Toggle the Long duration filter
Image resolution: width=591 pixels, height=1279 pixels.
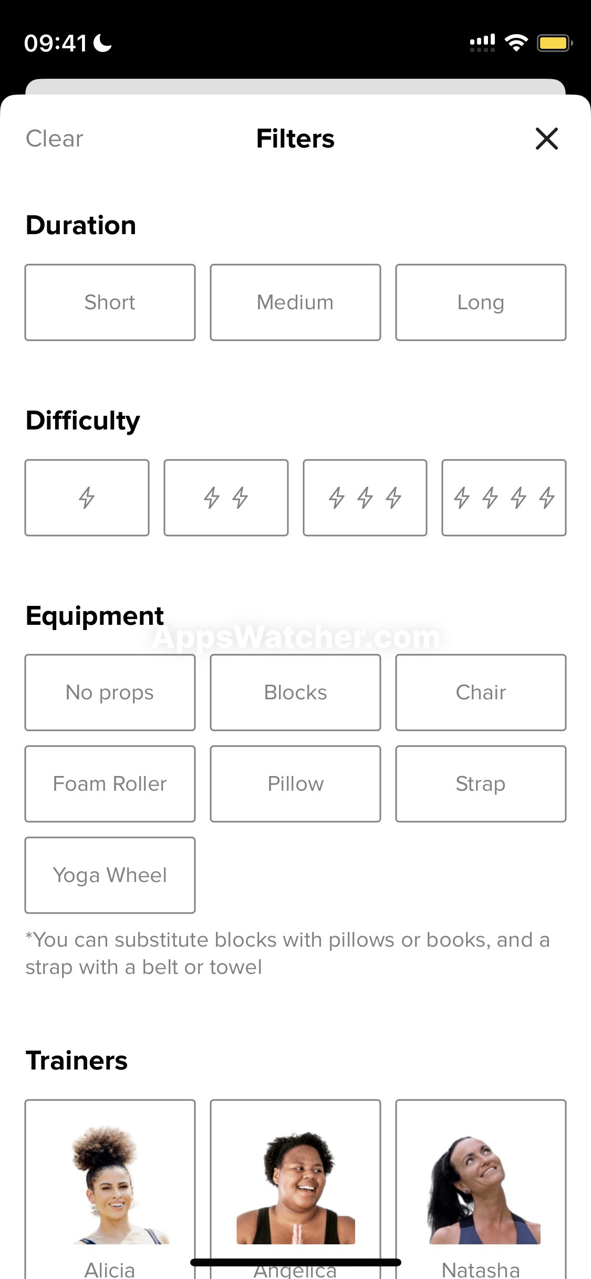[x=481, y=302]
